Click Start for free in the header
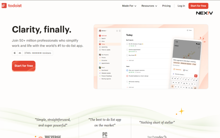This screenshot has height=138, width=220. point(198,6)
